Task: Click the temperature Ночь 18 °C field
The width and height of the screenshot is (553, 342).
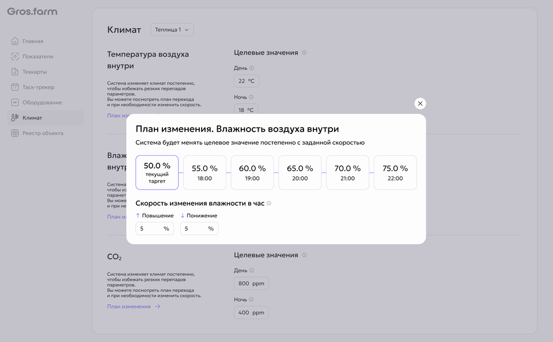Action: [246, 110]
